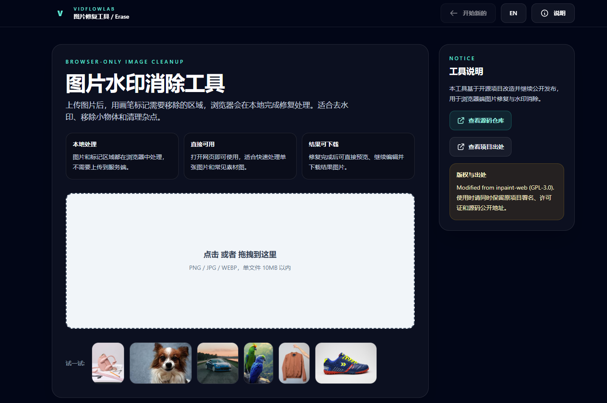Click the 图片水印消除工具 main heading
607x403 pixels.
[145, 83]
